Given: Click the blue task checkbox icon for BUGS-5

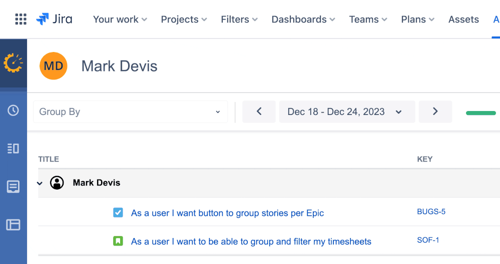Looking at the screenshot, I should (x=118, y=213).
